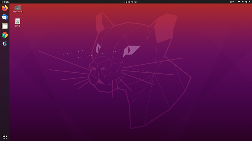
Task: Launch Thunderbird mail from the dock
Action: click(5, 17)
